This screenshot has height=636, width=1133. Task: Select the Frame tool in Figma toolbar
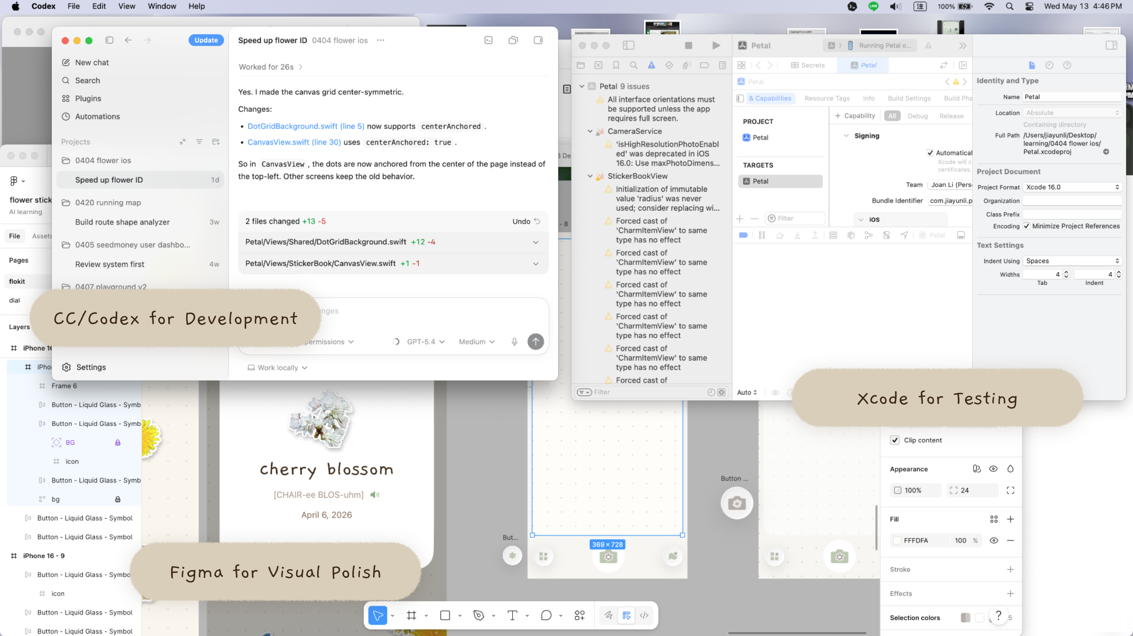[411, 615]
